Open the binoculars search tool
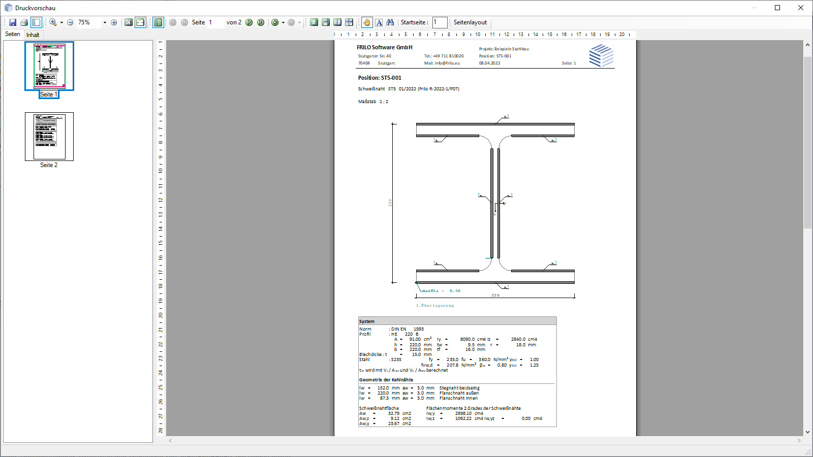The height and width of the screenshot is (457, 813). click(390, 22)
